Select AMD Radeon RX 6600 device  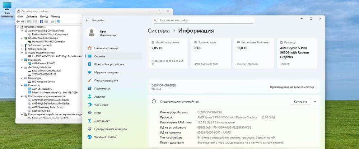43,64
